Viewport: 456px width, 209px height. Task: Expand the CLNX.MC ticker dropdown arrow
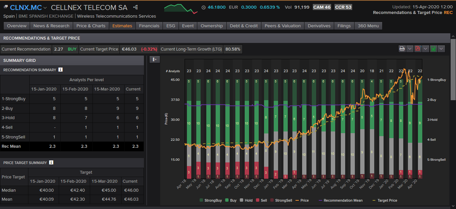coord(45,8)
